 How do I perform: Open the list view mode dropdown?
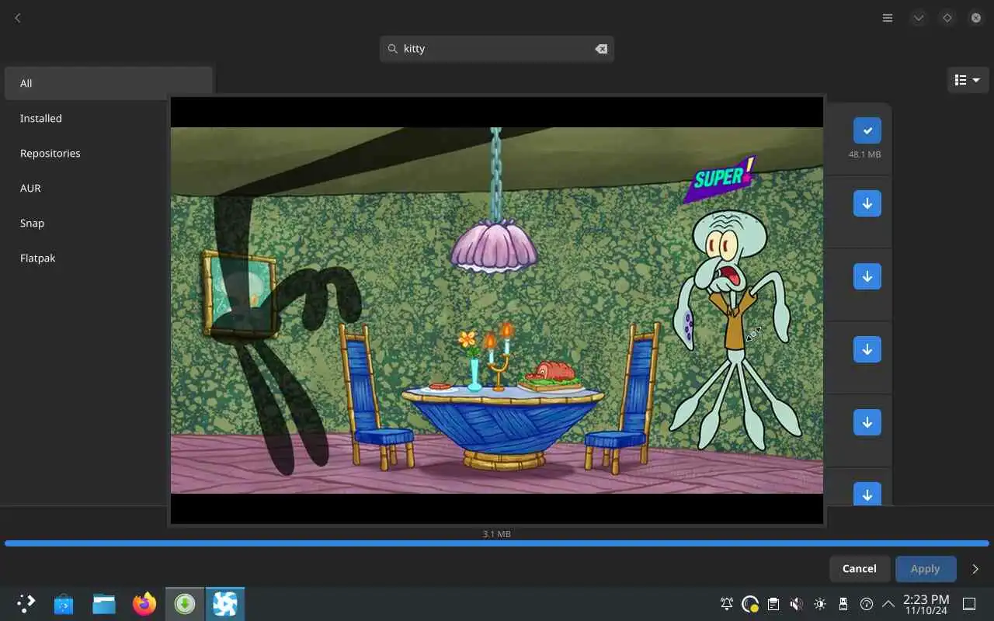click(x=968, y=80)
